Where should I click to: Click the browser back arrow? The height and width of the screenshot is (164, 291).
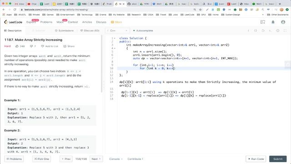(4, 10)
